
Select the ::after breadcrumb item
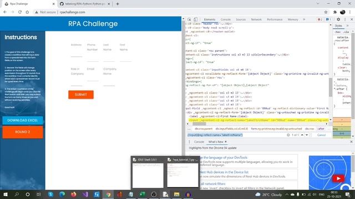pyautogui.click(x=321, y=129)
